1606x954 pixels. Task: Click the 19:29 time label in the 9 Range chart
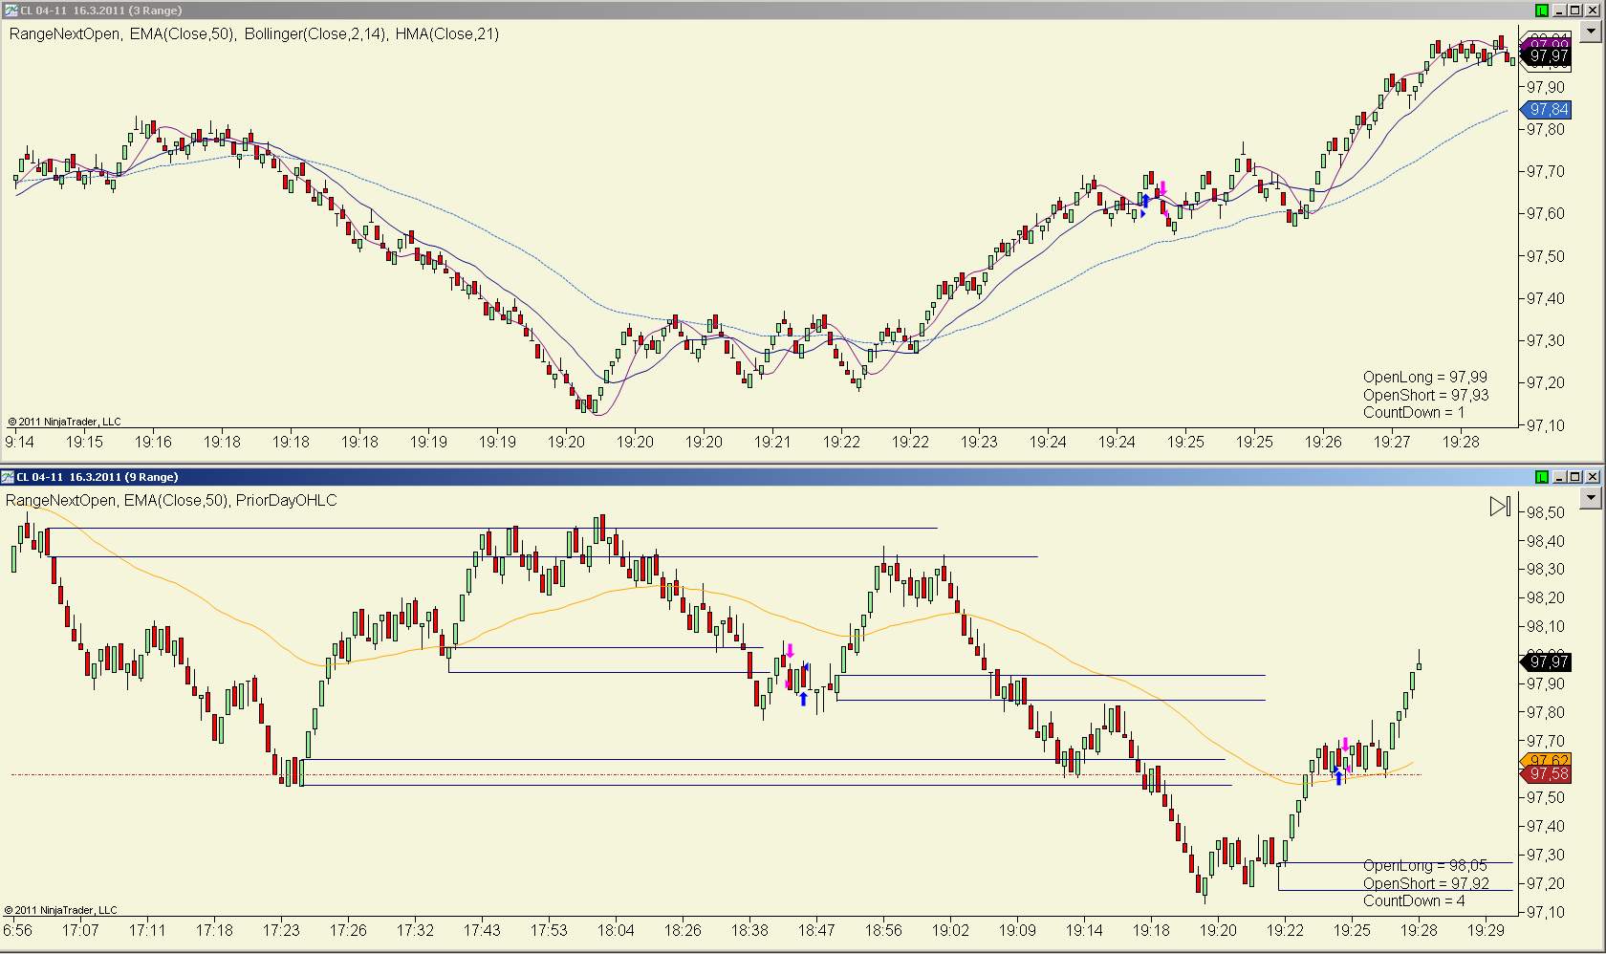pyautogui.click(x=1486, y=931)
